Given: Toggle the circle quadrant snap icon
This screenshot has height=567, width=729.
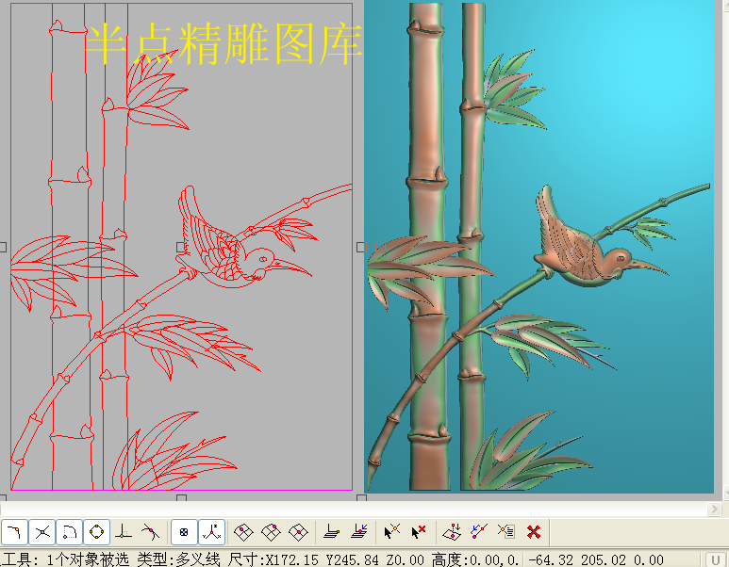Looking at the screenshot, I should click(96, 532).
